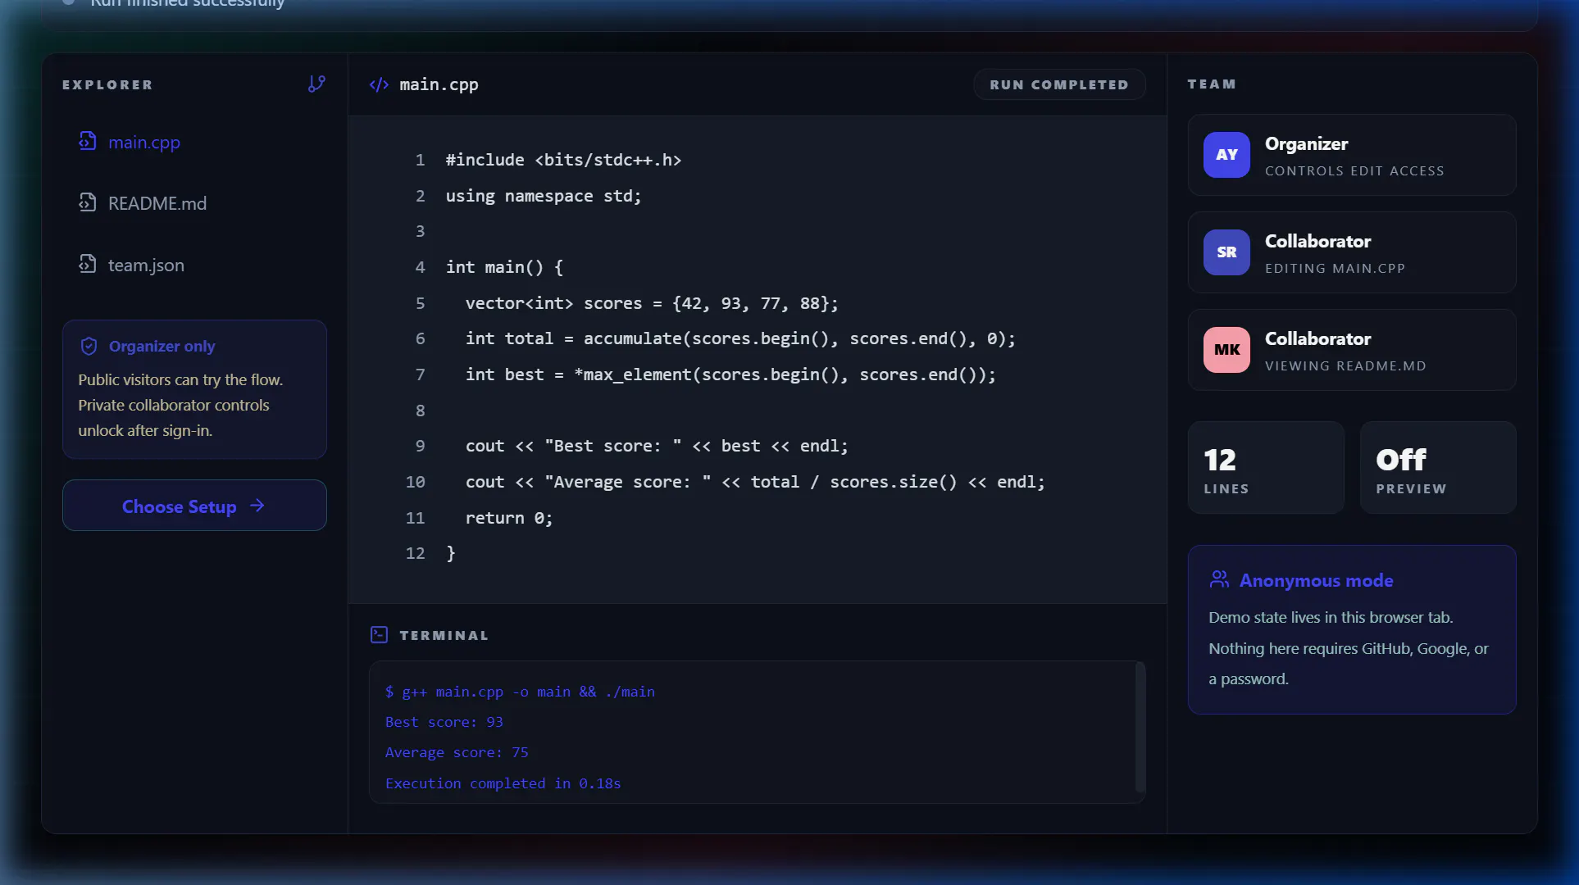Select the Collaborator viewing README.md card
Viewport: 1579px width, 885px height.
tap(1351, 350)
